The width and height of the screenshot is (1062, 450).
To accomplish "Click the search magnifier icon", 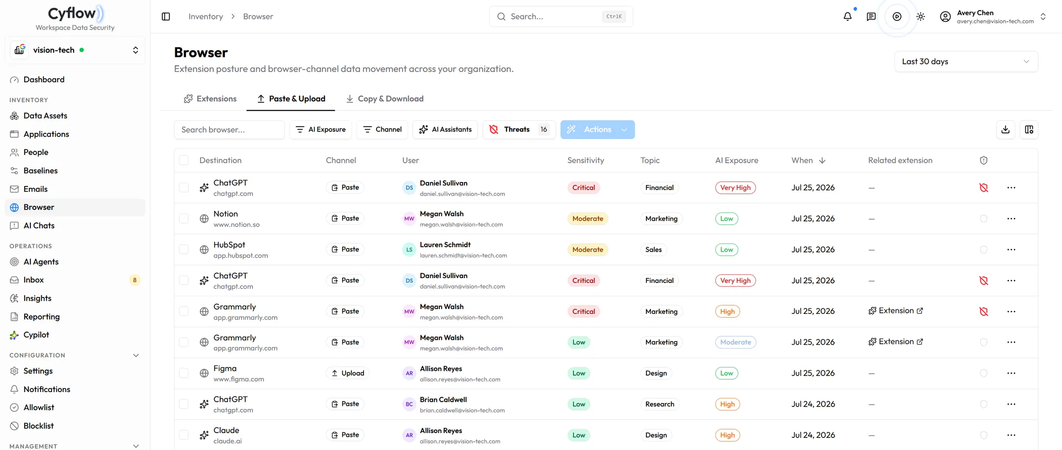I will click(x=502, y=16).
